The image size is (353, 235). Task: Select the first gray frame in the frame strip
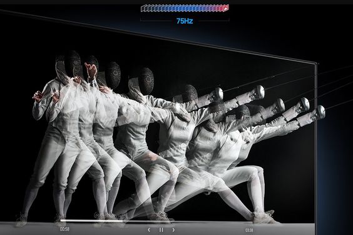[143, 9]
